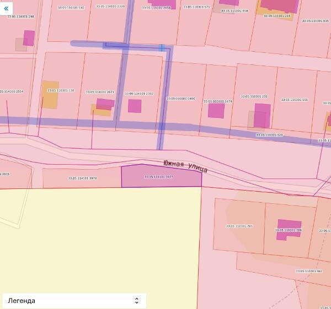Image resolution: width=331 pixels, height=309 pixels.
Task: Click parcel label 33:05:110301:528
Action: (x=269, y=135)
